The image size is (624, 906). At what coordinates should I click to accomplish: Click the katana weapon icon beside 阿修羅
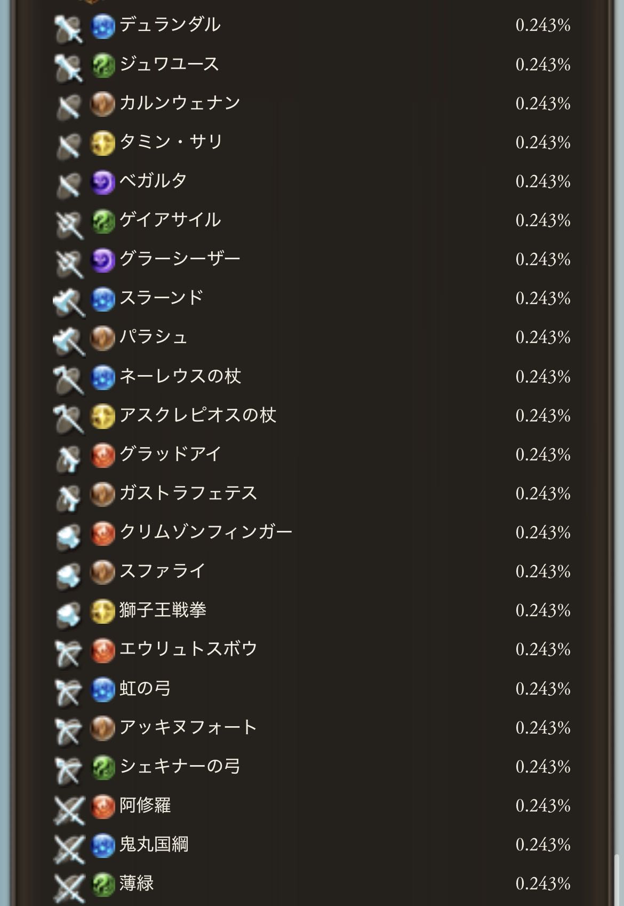point(69,808)
